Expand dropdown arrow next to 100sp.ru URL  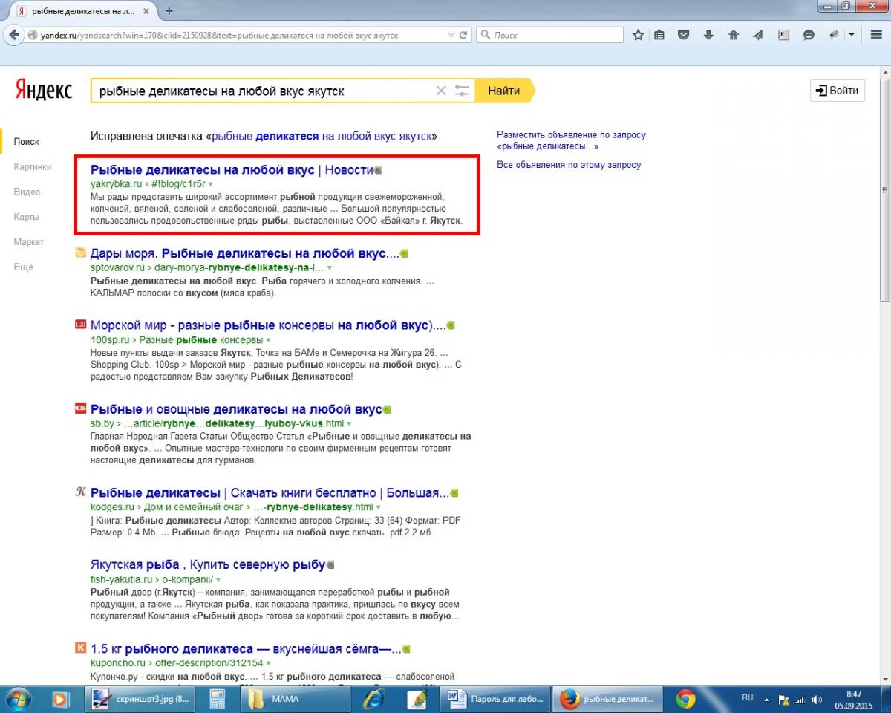[x=269, y=340]
